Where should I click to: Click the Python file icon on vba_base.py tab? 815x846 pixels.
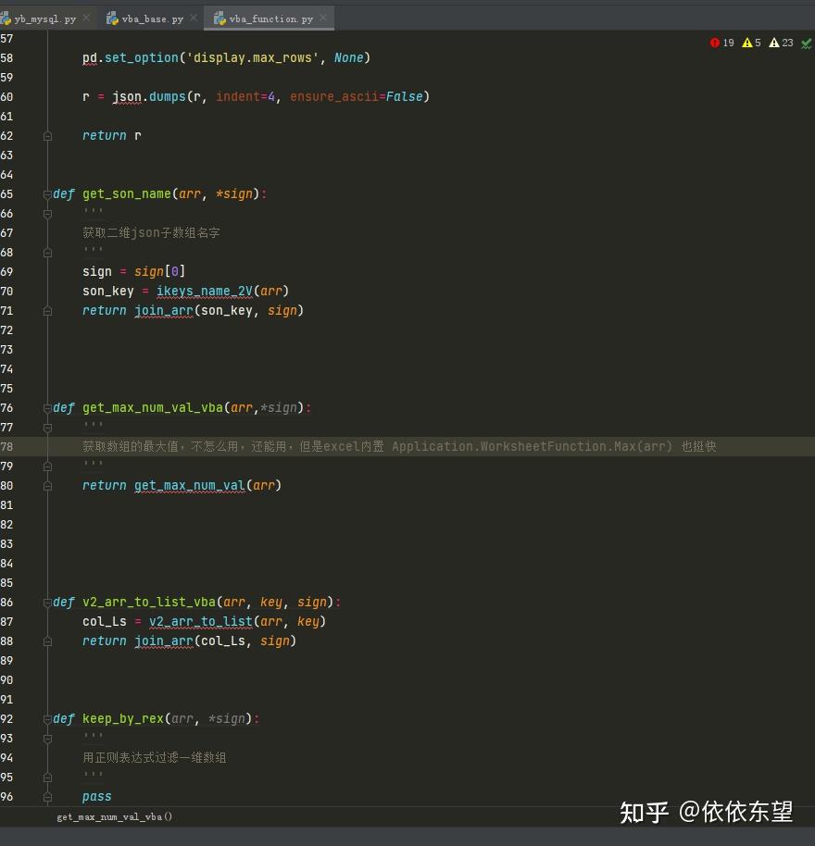[x=112, y=19]
